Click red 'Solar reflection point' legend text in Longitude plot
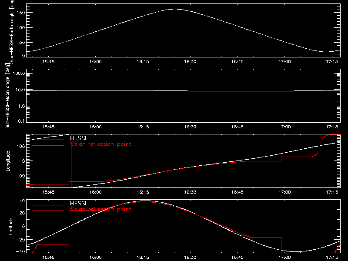Viewport: 348px width, 261px height. 100,144
